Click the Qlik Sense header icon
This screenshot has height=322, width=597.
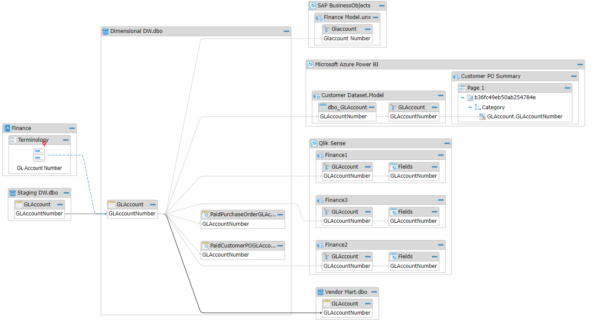(314, 143)
